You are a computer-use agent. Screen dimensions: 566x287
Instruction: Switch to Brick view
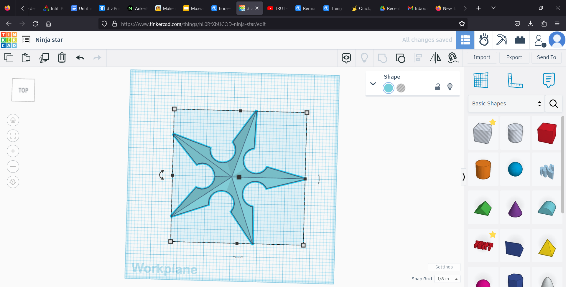[x=520, y=40]
